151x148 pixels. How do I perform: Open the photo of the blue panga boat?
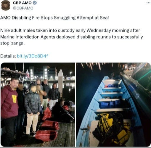point(113,105)
